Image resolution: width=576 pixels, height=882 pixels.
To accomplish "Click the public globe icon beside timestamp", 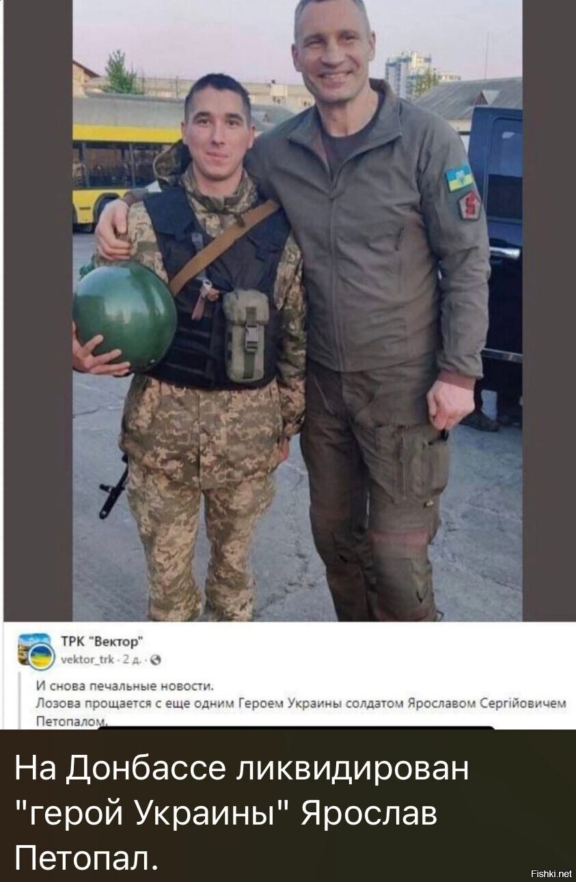I will (156, 660).
